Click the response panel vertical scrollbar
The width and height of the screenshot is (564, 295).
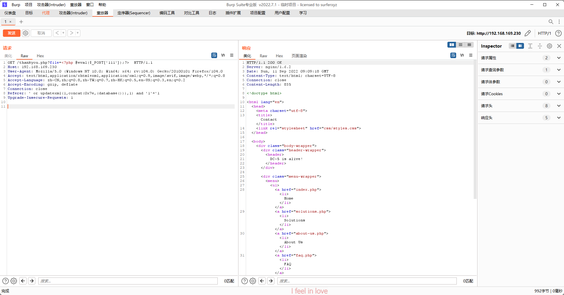475,130
